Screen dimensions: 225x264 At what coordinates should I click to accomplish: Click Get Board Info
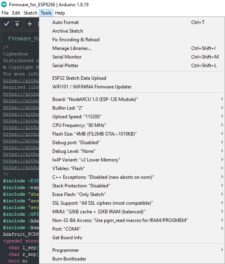(x=132, y=238)
